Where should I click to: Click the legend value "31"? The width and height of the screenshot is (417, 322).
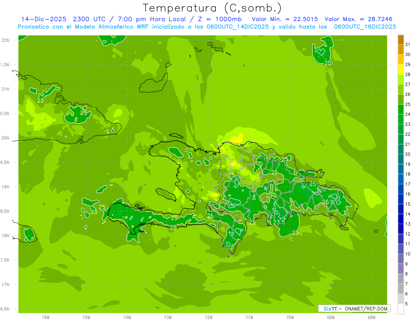pyautogui.click(x=408, y=44)
